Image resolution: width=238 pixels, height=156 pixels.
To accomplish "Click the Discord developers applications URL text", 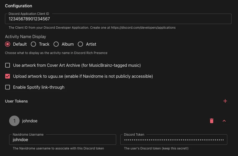I will pos(143,27).
